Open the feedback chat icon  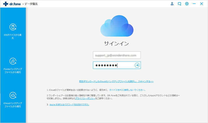coord(179,4)
